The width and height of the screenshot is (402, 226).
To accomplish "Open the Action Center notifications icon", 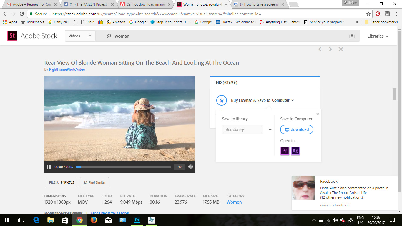I will (392, 220).
